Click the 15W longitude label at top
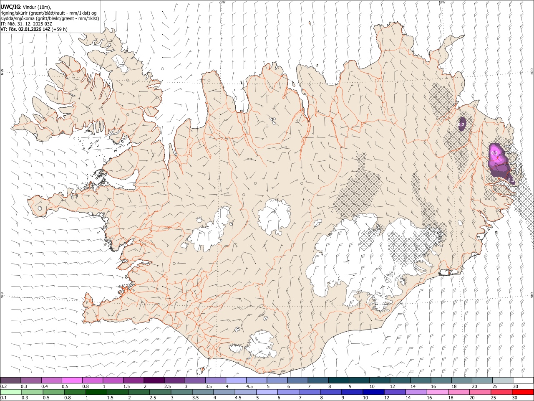The image size is (534, 401). [x=442, y=2]
